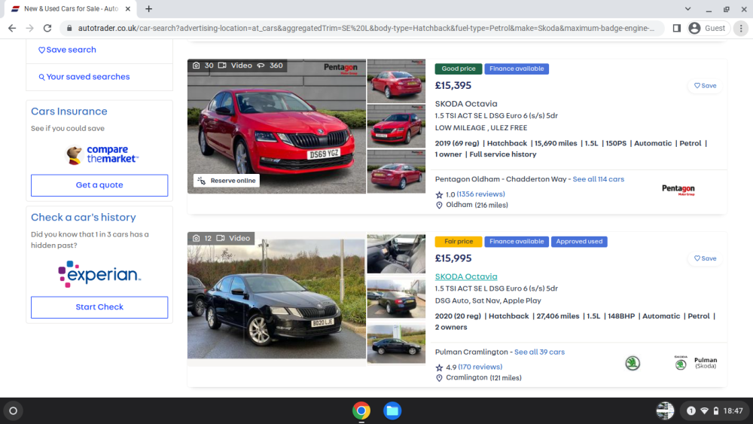Open a new browser tab

(x=149, y=8)
